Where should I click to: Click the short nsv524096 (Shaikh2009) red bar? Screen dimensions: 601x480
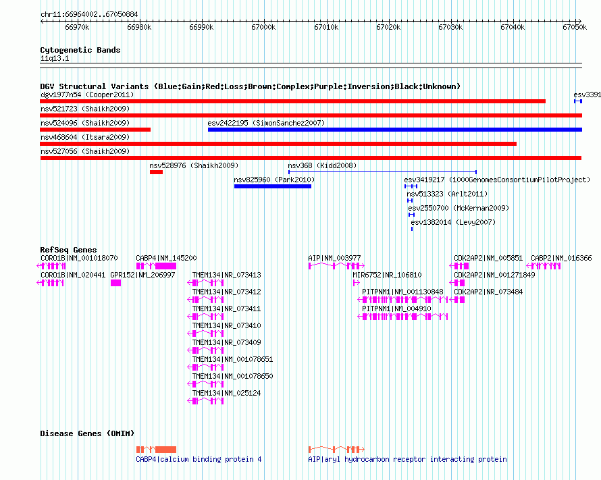pos(95,130)
